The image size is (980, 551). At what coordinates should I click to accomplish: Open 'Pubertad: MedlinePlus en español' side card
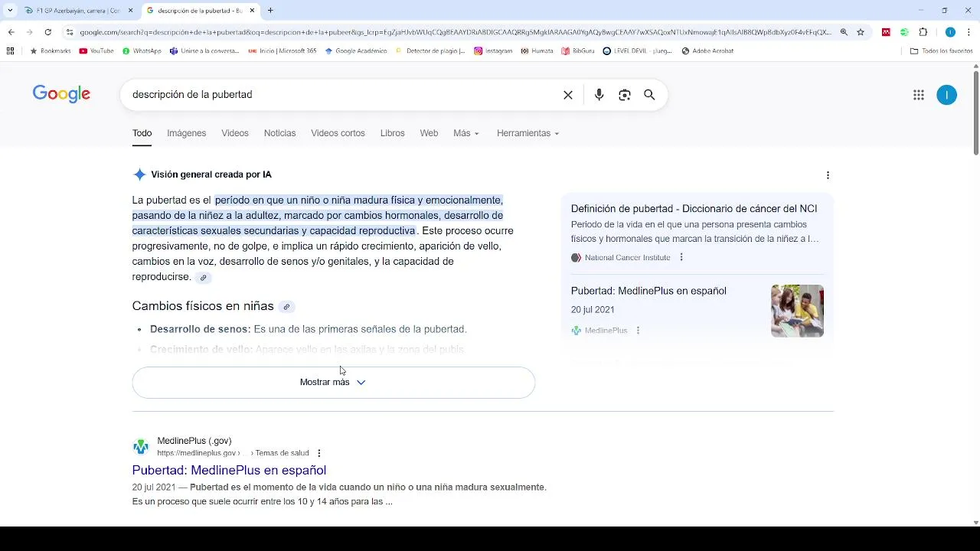[x=648, y=291]
